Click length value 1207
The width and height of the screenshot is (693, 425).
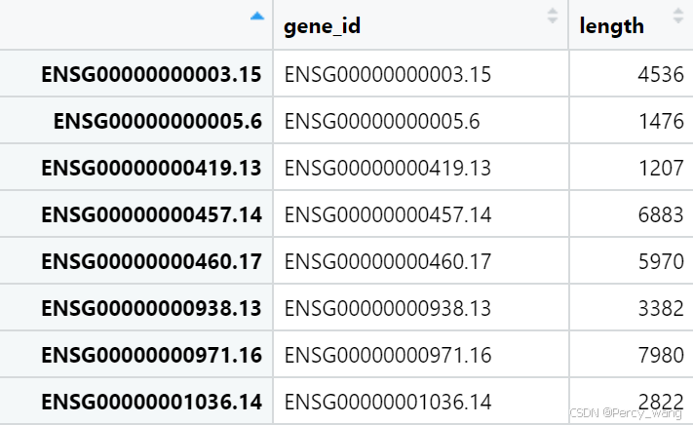coord(661,168)
